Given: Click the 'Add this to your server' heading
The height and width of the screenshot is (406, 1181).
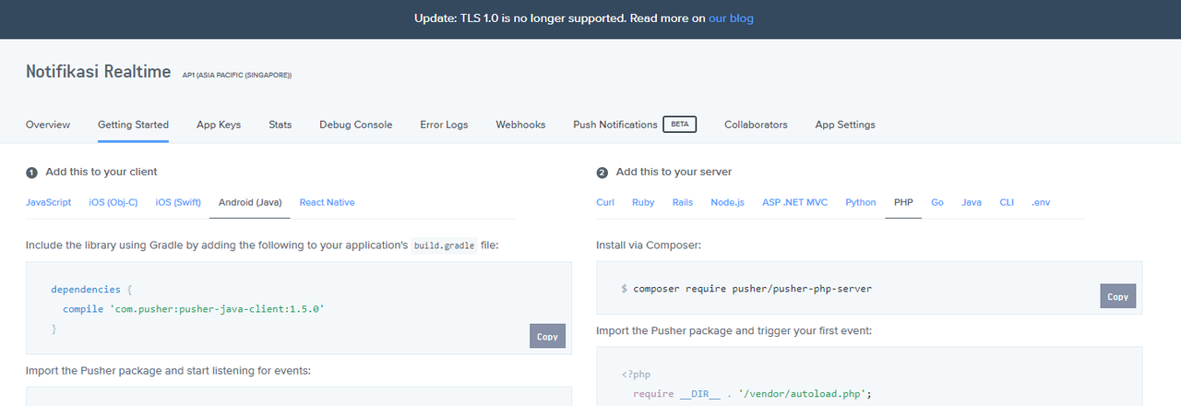Looking at the screenshot, I should 674,172.
